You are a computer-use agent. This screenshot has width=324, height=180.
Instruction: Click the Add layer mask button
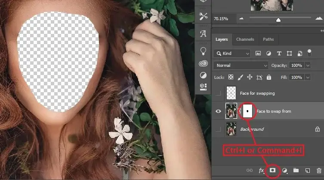pyautogui.click(x=272, y=170)
